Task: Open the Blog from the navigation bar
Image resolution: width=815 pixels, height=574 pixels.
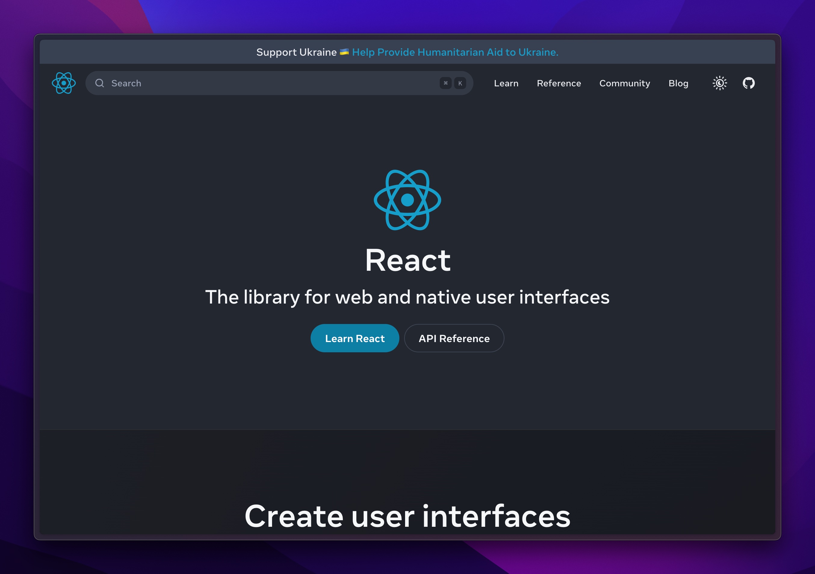Action: 678,83
